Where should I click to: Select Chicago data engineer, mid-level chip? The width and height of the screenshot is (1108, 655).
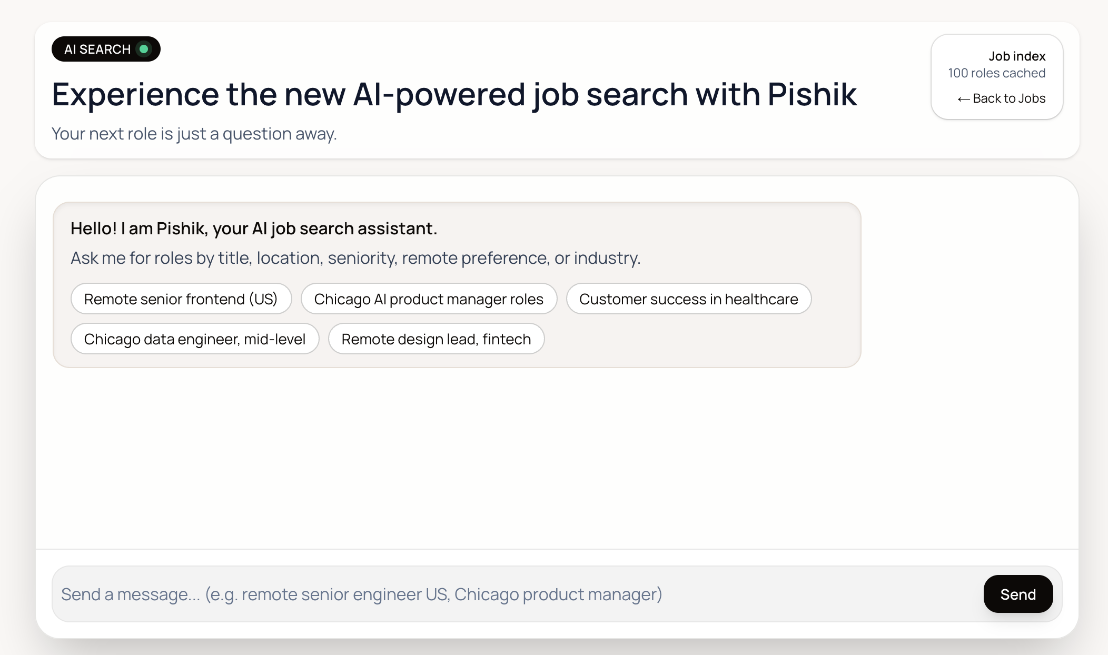tap(194, 339)
